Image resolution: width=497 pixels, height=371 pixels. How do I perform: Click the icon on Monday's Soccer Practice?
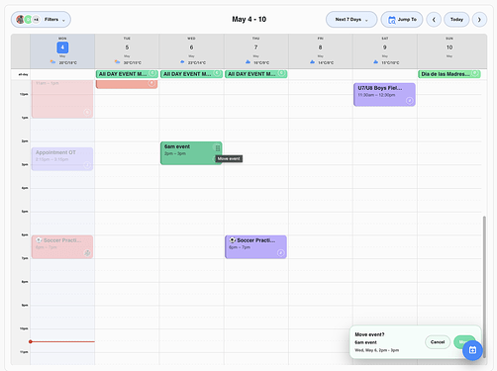(x=87, y=253)
